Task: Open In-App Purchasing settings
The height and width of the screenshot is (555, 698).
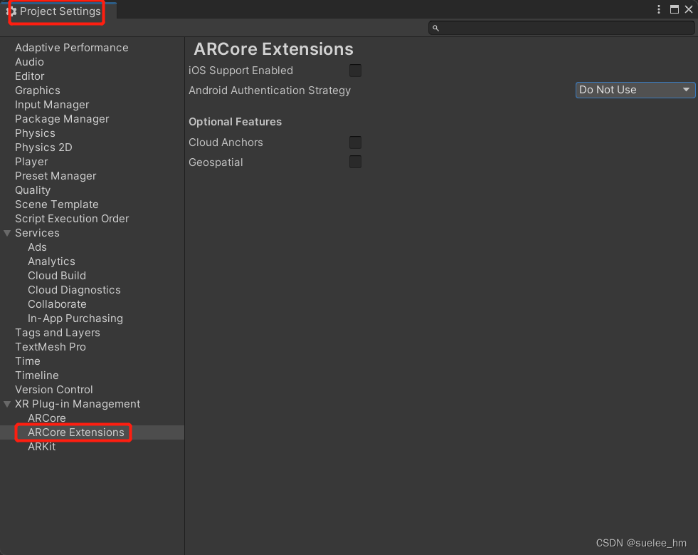Action: 75,318
